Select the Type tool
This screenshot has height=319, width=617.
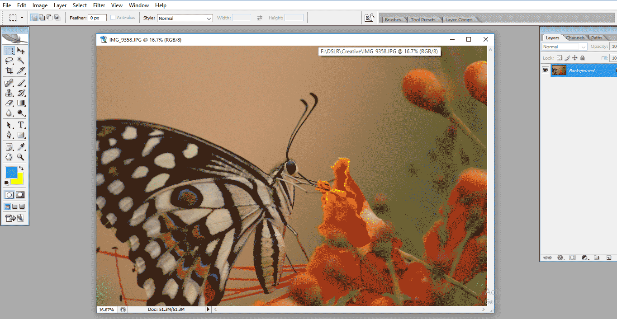pyautogui.click(x=21, y=125)
